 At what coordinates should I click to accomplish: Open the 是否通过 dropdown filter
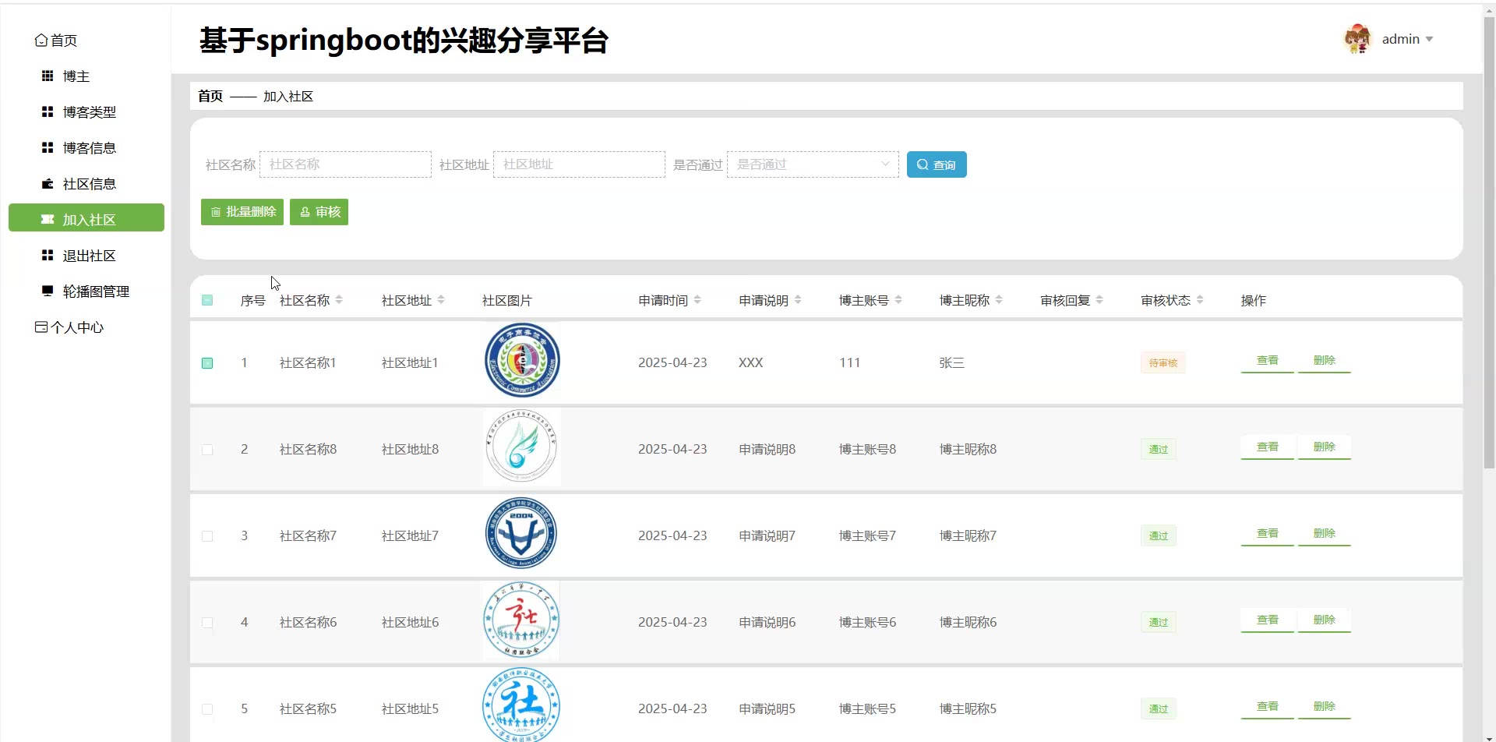(x=812, y=164)
